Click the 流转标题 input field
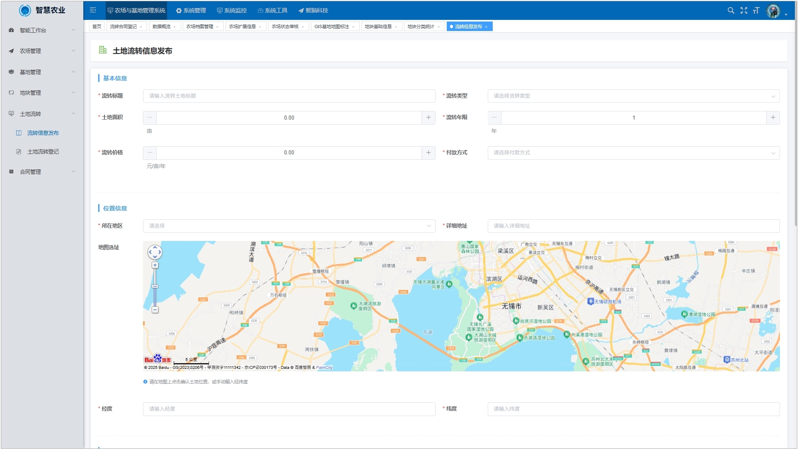This screenshot has width=799, height=450. click(289, 96)
